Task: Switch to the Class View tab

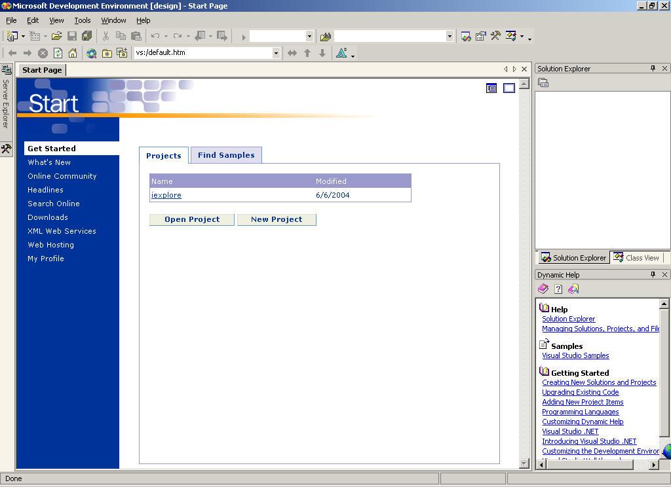Action: click(636, 258)
